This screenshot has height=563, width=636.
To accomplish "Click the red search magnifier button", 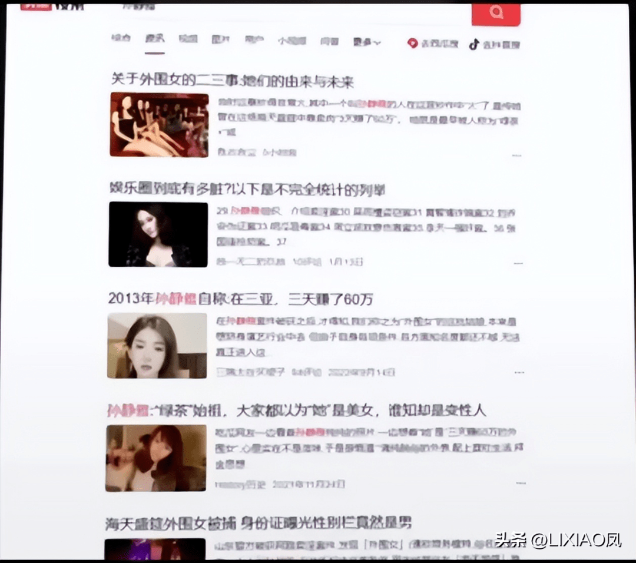I will point(496,14).
